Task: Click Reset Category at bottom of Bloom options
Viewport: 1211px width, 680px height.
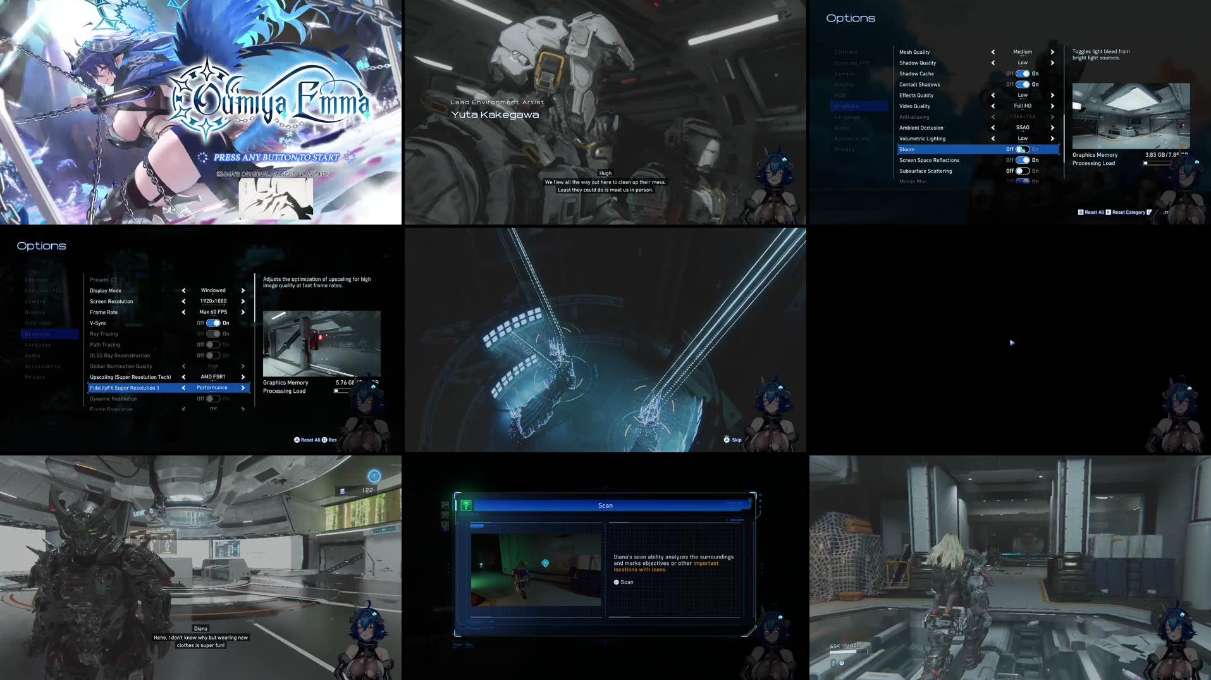Action: (1129, 212)
